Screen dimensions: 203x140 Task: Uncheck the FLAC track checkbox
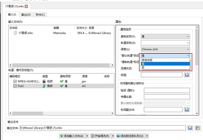[14, 86]
